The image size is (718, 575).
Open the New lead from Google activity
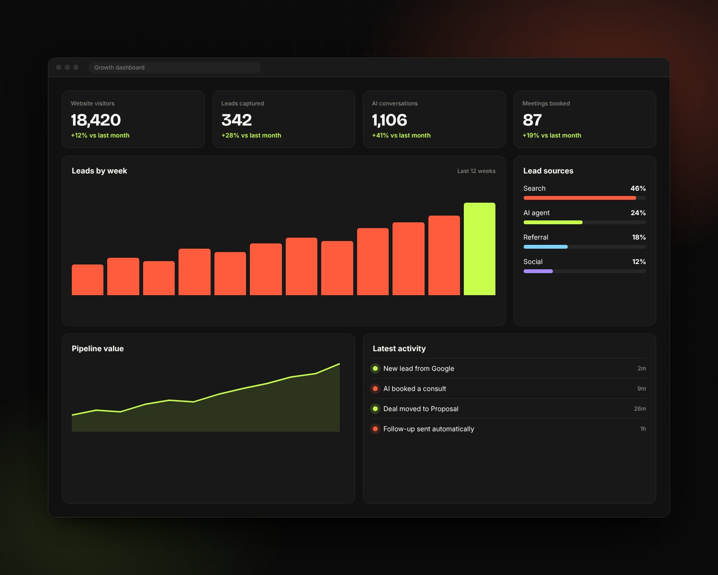click(509, 368)
